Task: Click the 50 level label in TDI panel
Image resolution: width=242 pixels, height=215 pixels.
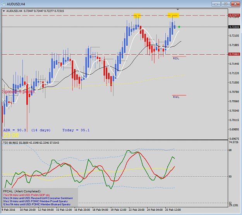Action: click(230, 176)
